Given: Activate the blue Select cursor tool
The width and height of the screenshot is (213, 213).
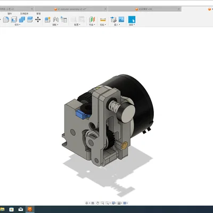Looking at the screenshot, I should point(132,20).
